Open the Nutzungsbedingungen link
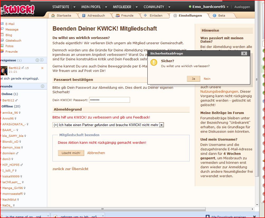This screenshot has height=218, width=265. (219, 91)
